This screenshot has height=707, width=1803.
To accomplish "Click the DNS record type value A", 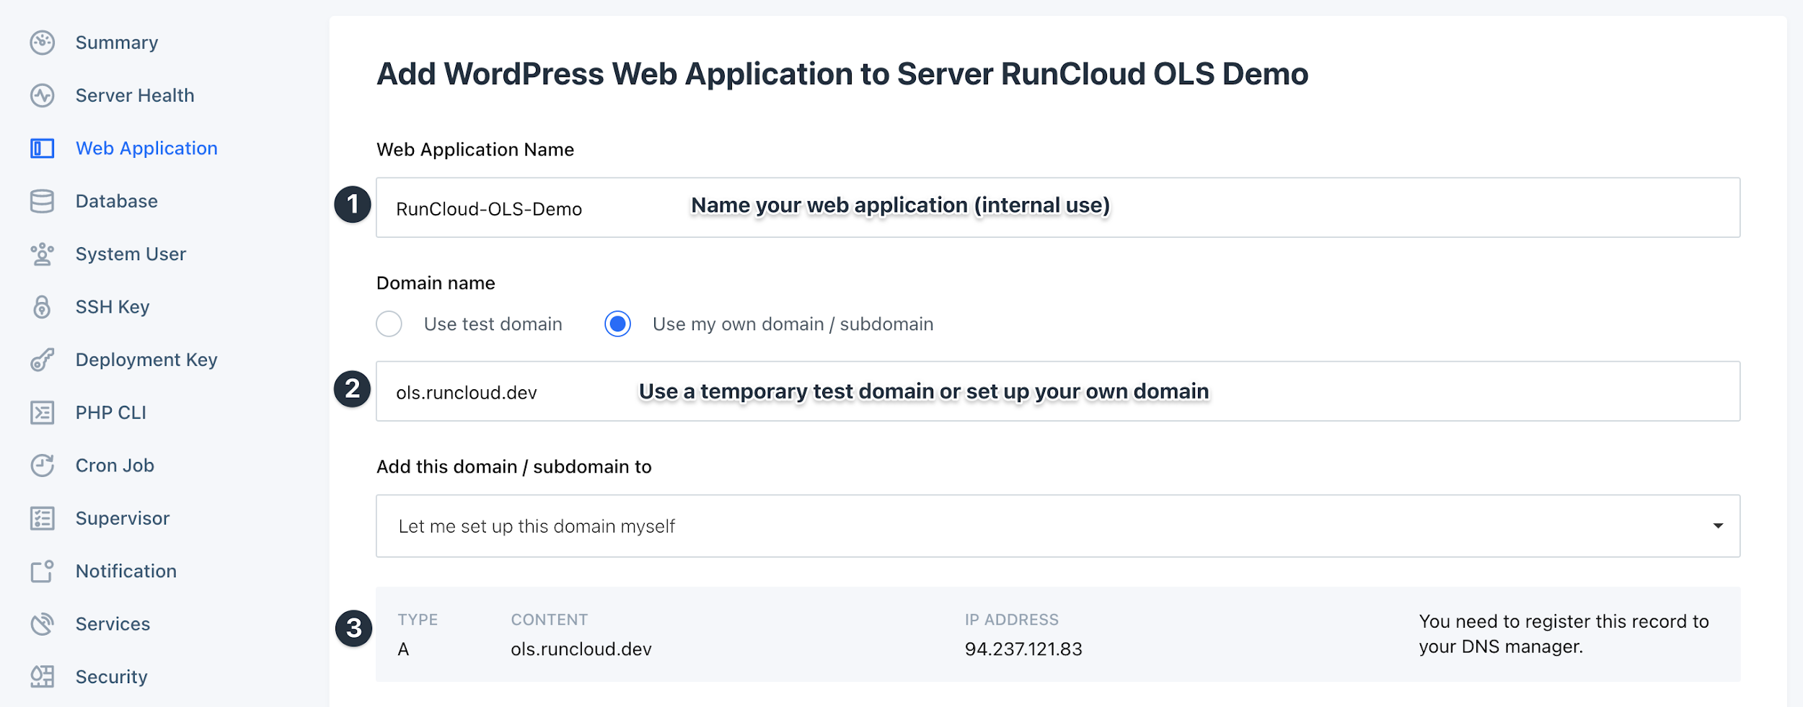I will tap(403, 649).
